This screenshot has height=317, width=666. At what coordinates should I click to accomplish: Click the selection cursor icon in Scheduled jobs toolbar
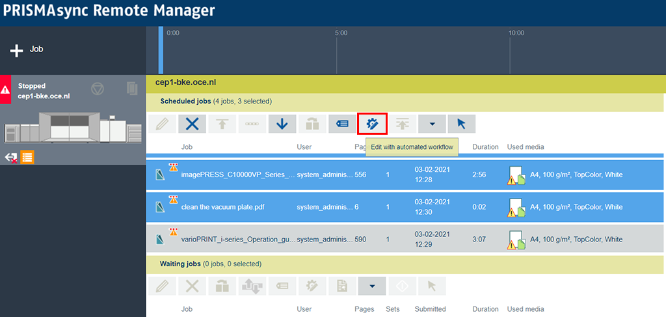(x=462, y=124)
